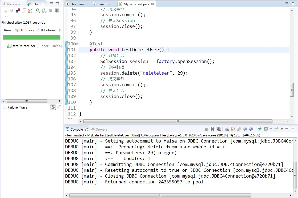Viewport: 298px width, 198px height.
Task: Maximize the JUnit view panel
Action: pos(57,4)
